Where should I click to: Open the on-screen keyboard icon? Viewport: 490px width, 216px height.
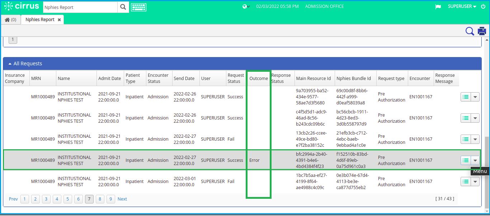click(x=139, y=7)
